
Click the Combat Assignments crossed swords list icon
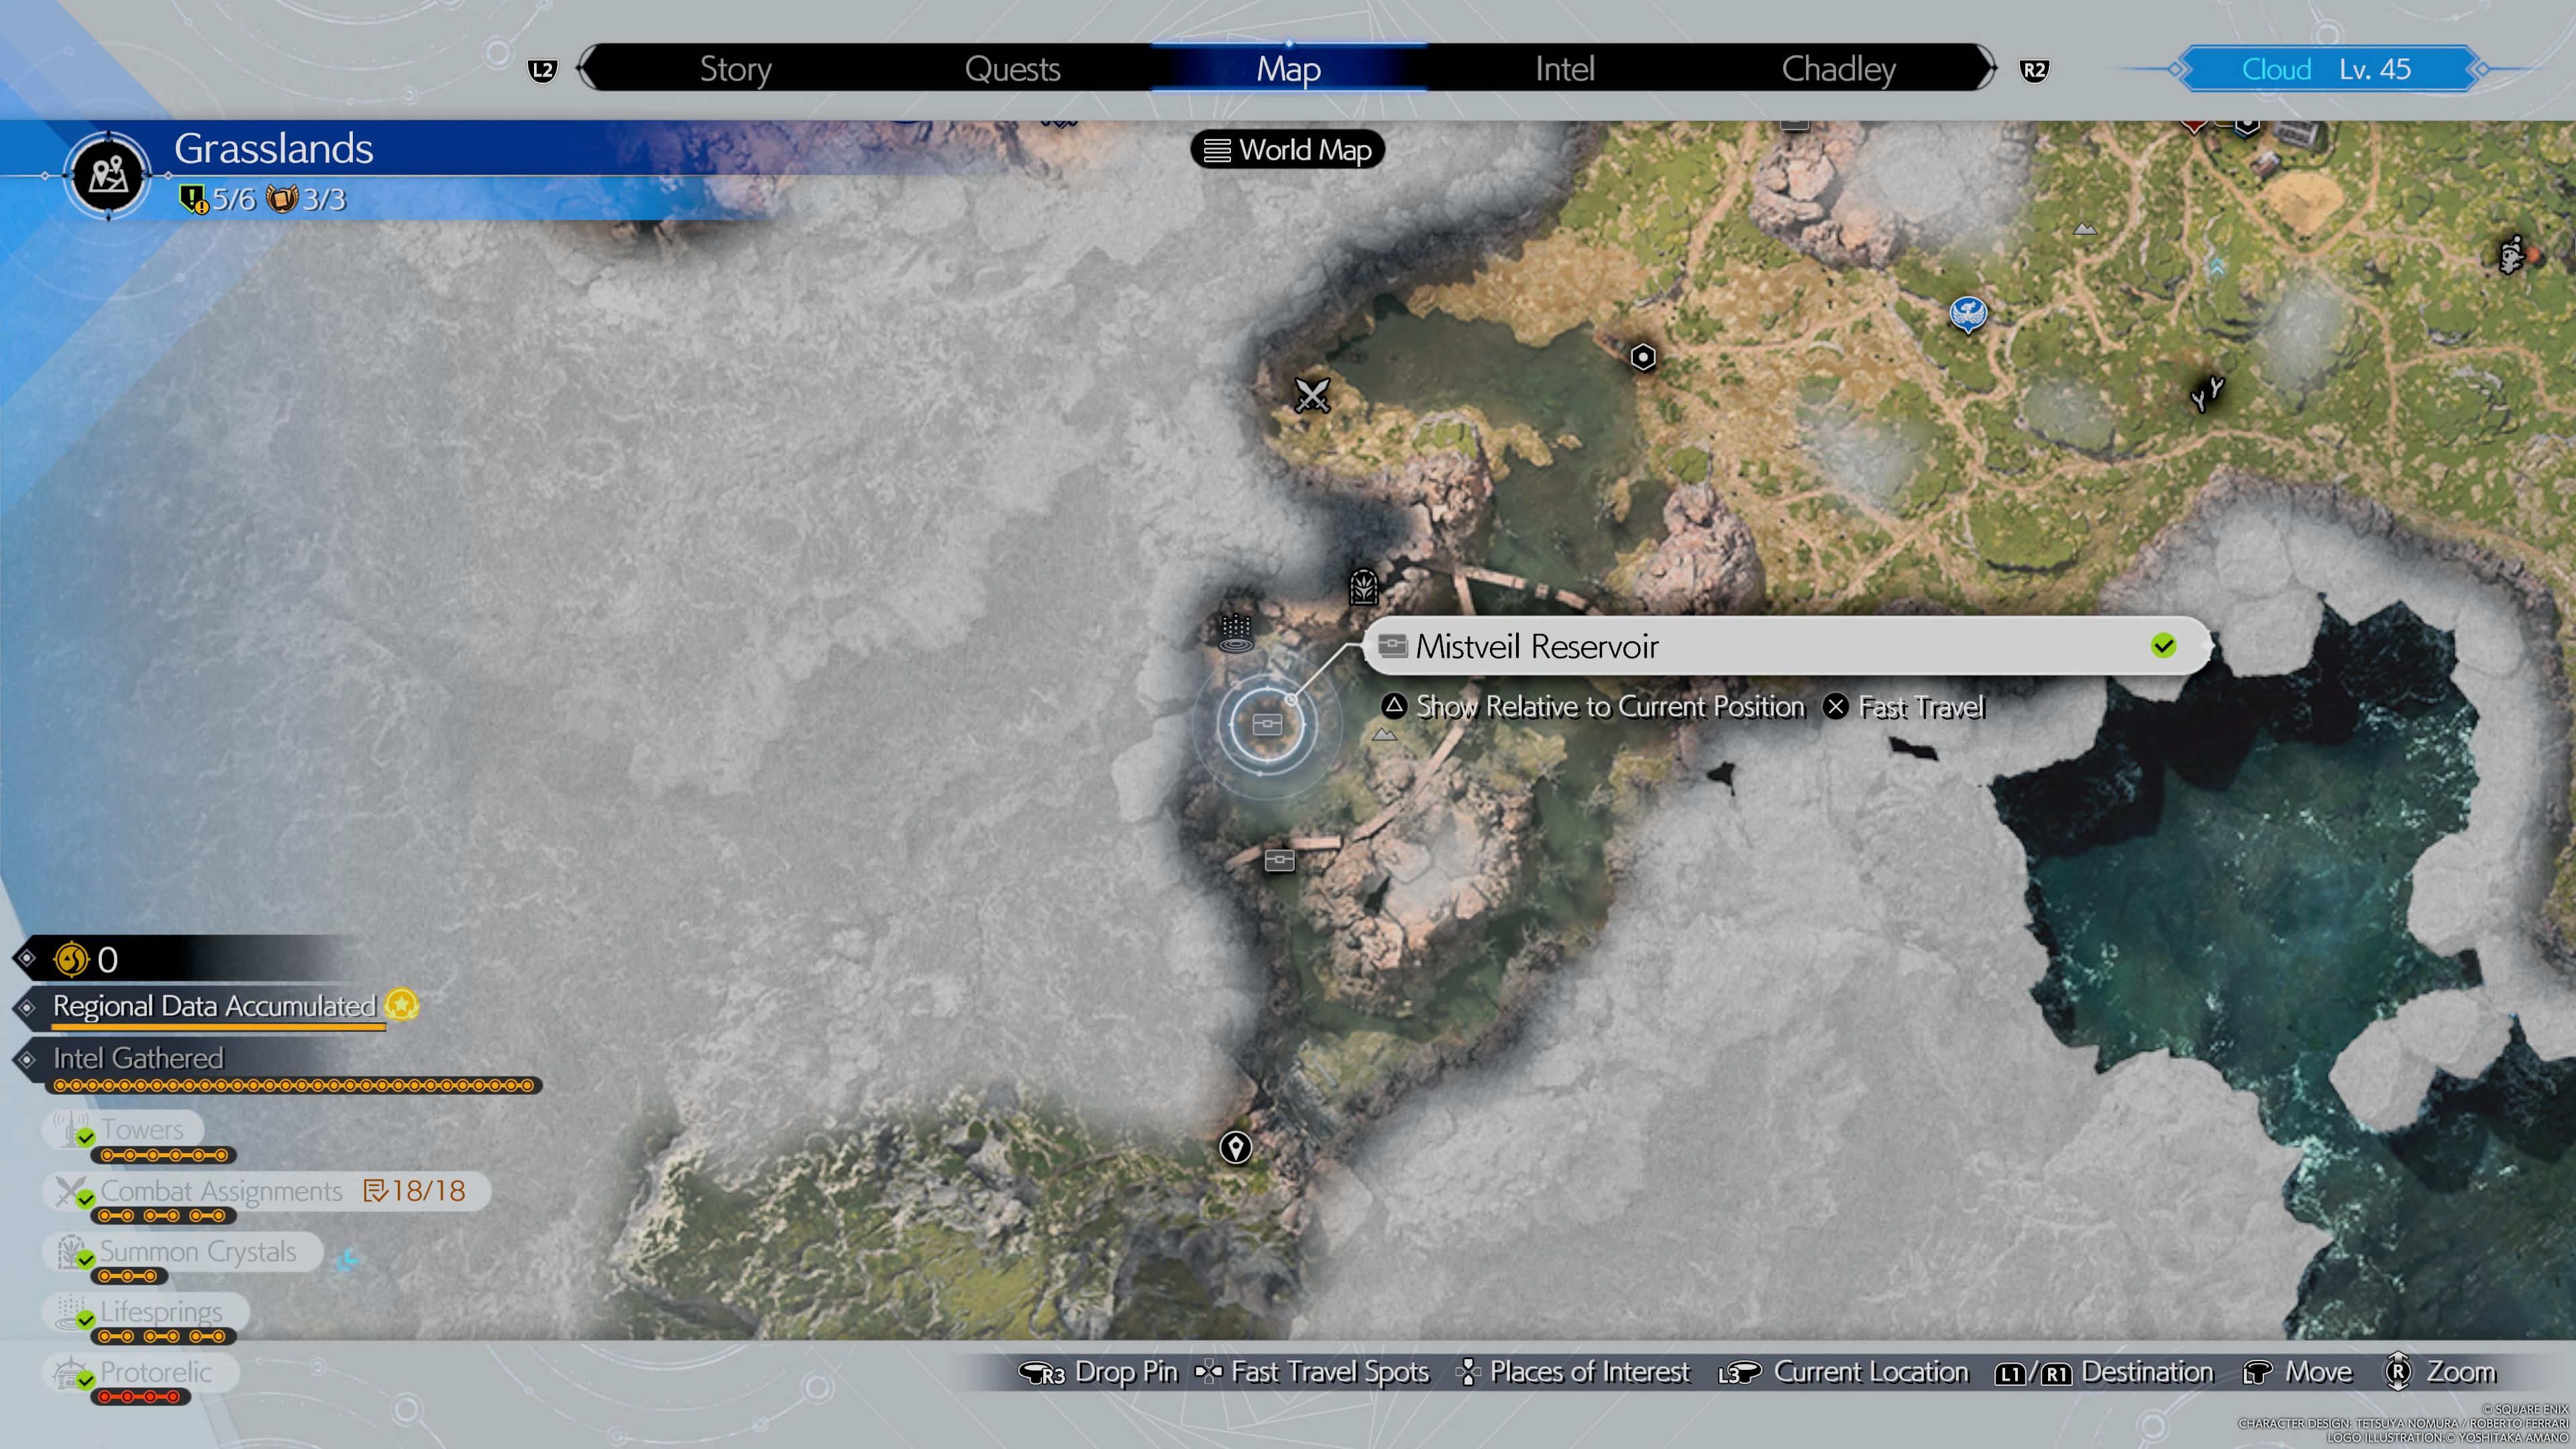point(73,1192)
